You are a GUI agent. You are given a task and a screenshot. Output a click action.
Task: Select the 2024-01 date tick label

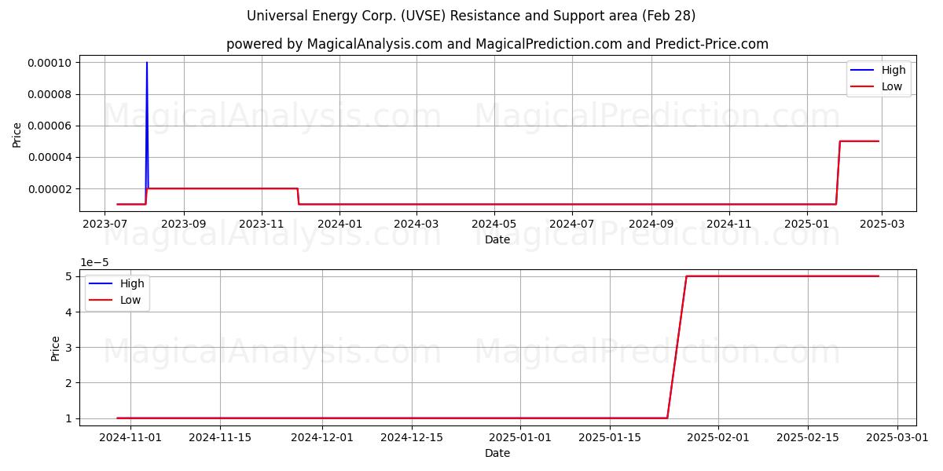[339, 224]
